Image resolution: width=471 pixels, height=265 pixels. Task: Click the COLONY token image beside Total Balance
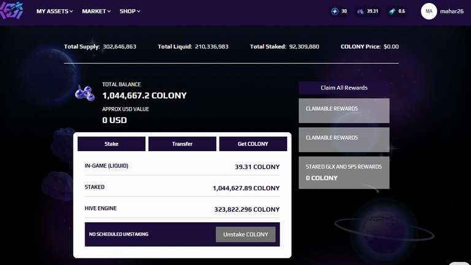(85, 93)
